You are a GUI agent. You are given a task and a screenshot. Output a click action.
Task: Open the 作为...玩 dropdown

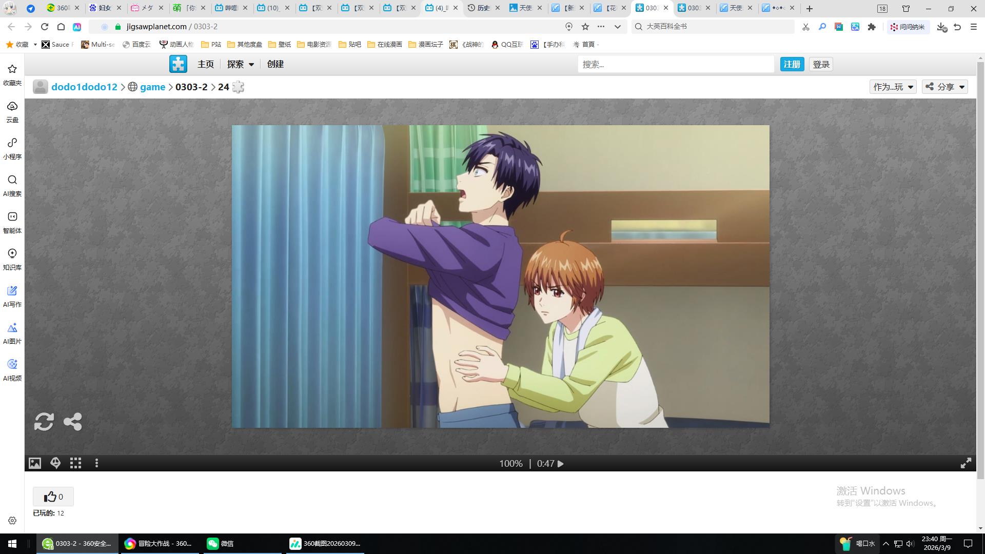pyautogui.click(x=892, y=87)
